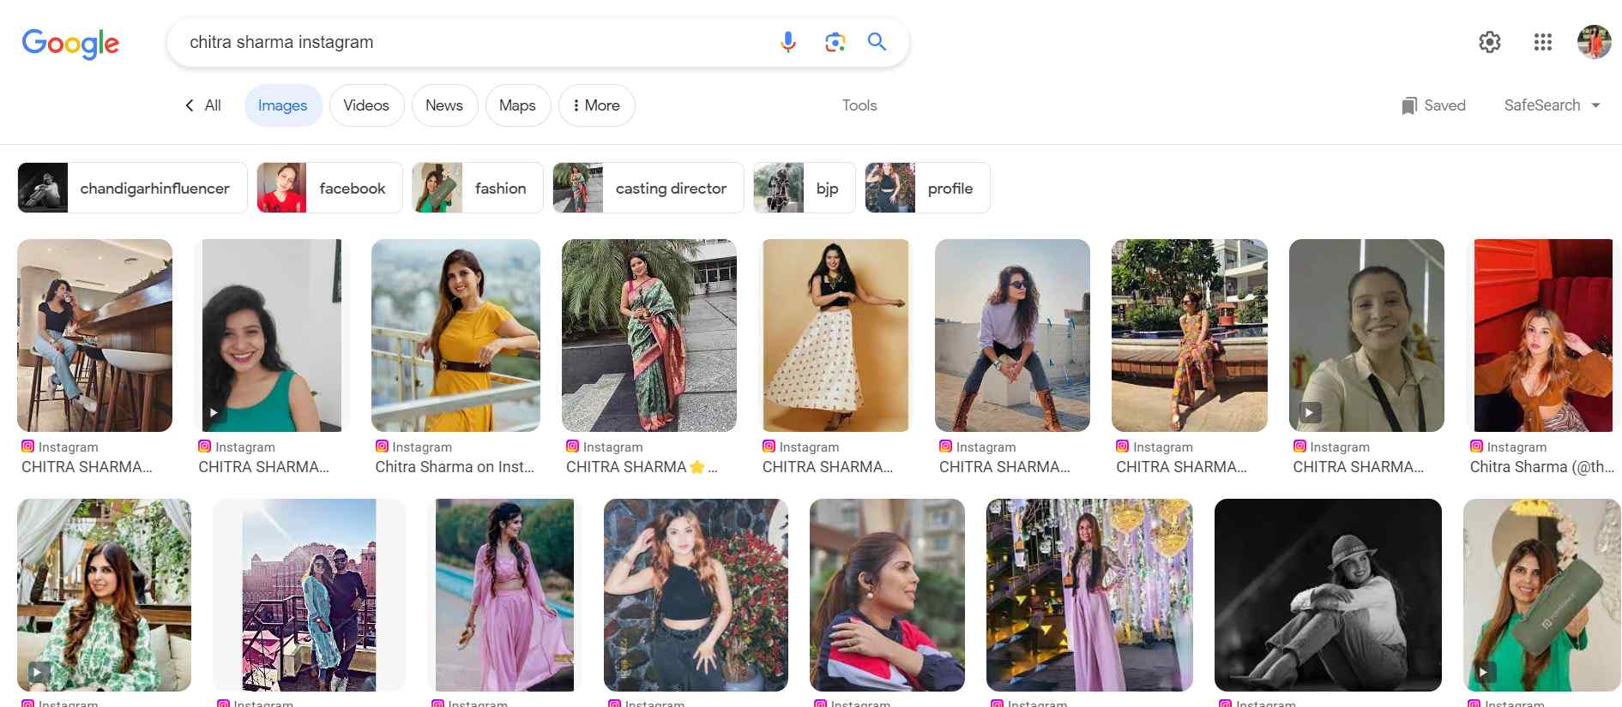
Task: Click the More three-dot icon
Action: pyautogui.click(x=576, y=105)
